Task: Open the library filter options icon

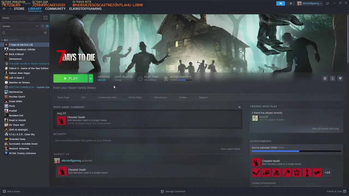Action: (x=45, y=33)
